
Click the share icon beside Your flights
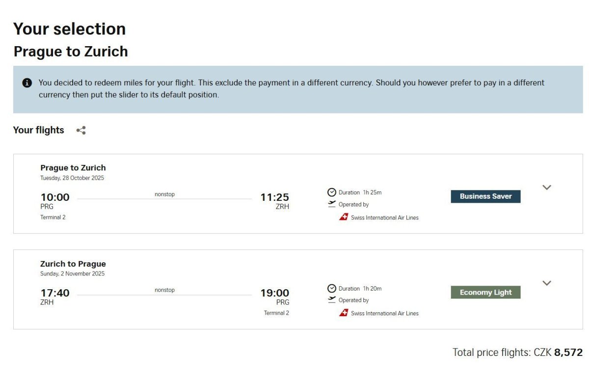click(81, 130)
